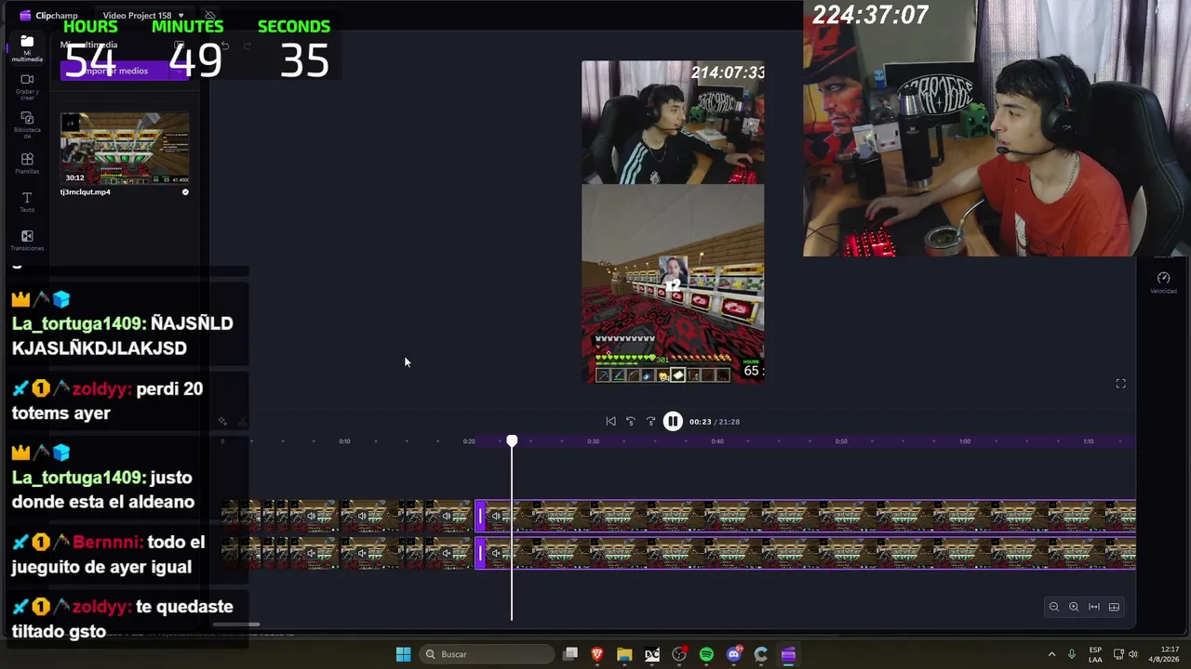Open the Plantillas sidebar panel
Screen dimensions: 1191x669
coord(27,164)
